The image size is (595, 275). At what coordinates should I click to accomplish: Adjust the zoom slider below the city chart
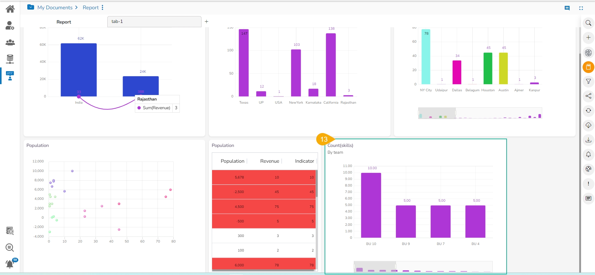pyautogui.click(x=480, y=113)
